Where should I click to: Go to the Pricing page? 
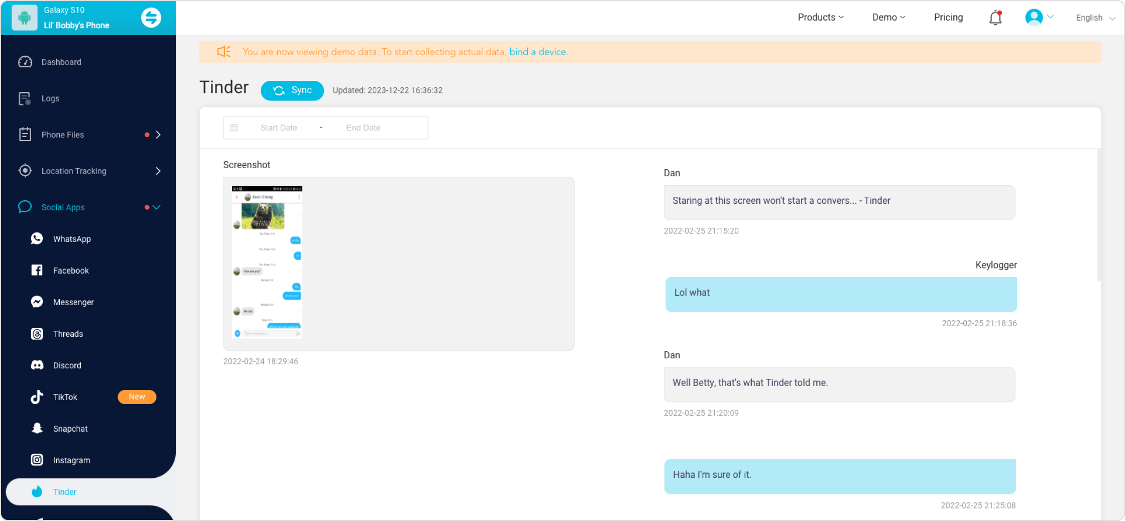(948, 17)
